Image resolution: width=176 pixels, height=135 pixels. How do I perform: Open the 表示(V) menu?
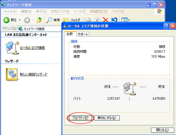click(x=41, y=11)
